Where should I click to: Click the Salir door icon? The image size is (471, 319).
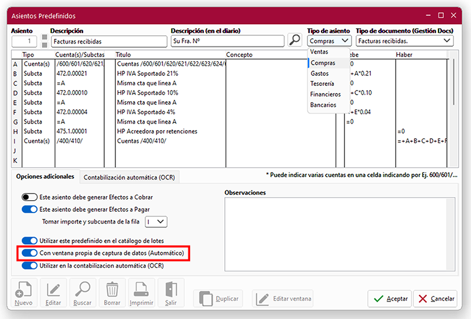pos(171,293)
